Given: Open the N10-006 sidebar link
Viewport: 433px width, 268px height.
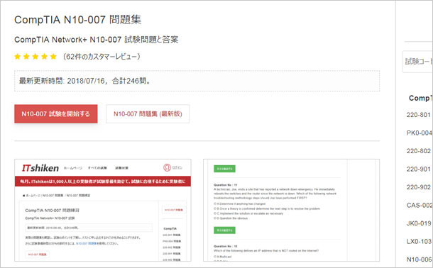Looking at the screenshot, I should pyautogui.click(x=420, y=259).
